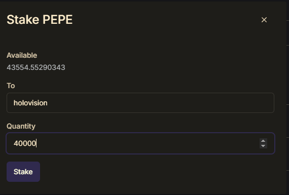Select the available balance 43554.55290343
This screenshot has height=195, width=289.
36,67
